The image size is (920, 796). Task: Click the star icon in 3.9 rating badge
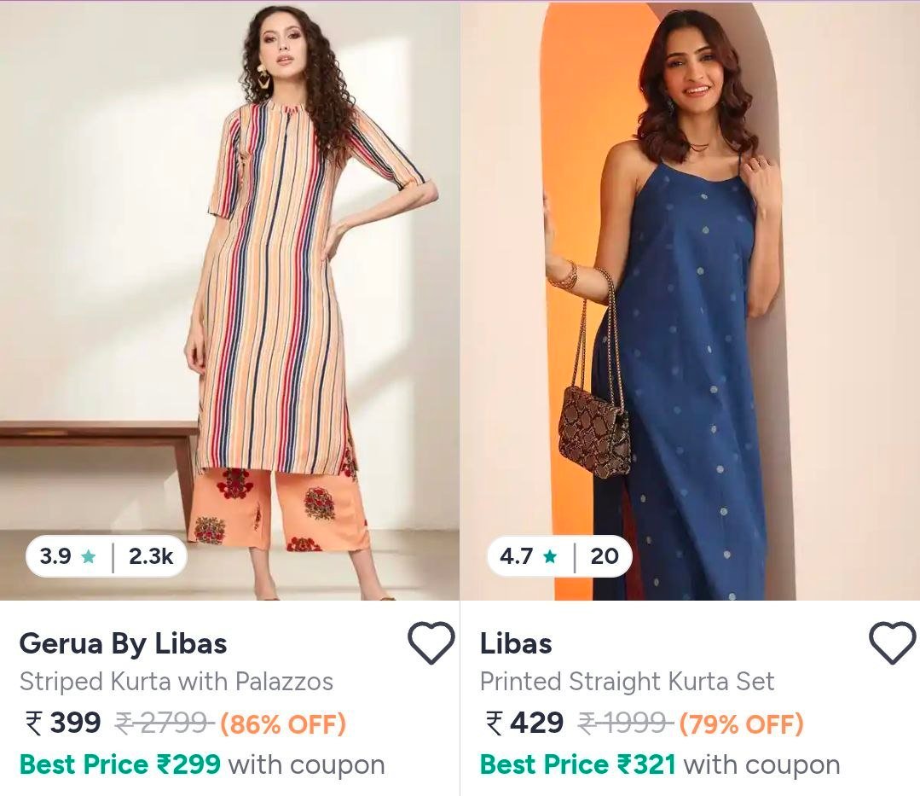(x=88, y=555)
